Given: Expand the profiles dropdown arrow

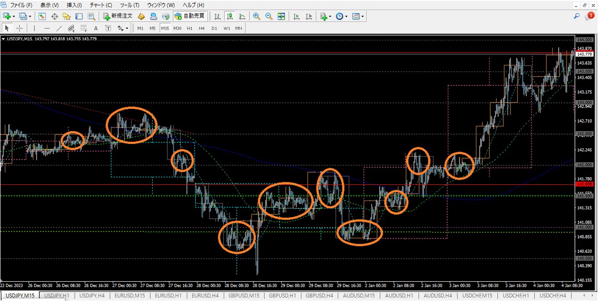Looking at the screenshot, I should [30, 16].
